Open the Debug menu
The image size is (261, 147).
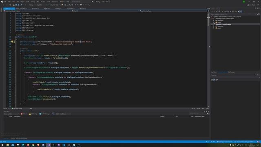click(x=33, y=2)
